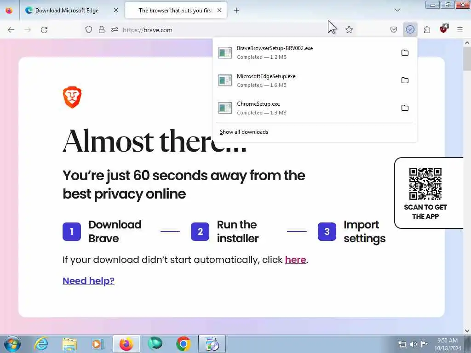Launch Internet Explorer from taskbar
The width and height of the screenshot is (471, 353).
pyautogui.click(x=41, y=344)
